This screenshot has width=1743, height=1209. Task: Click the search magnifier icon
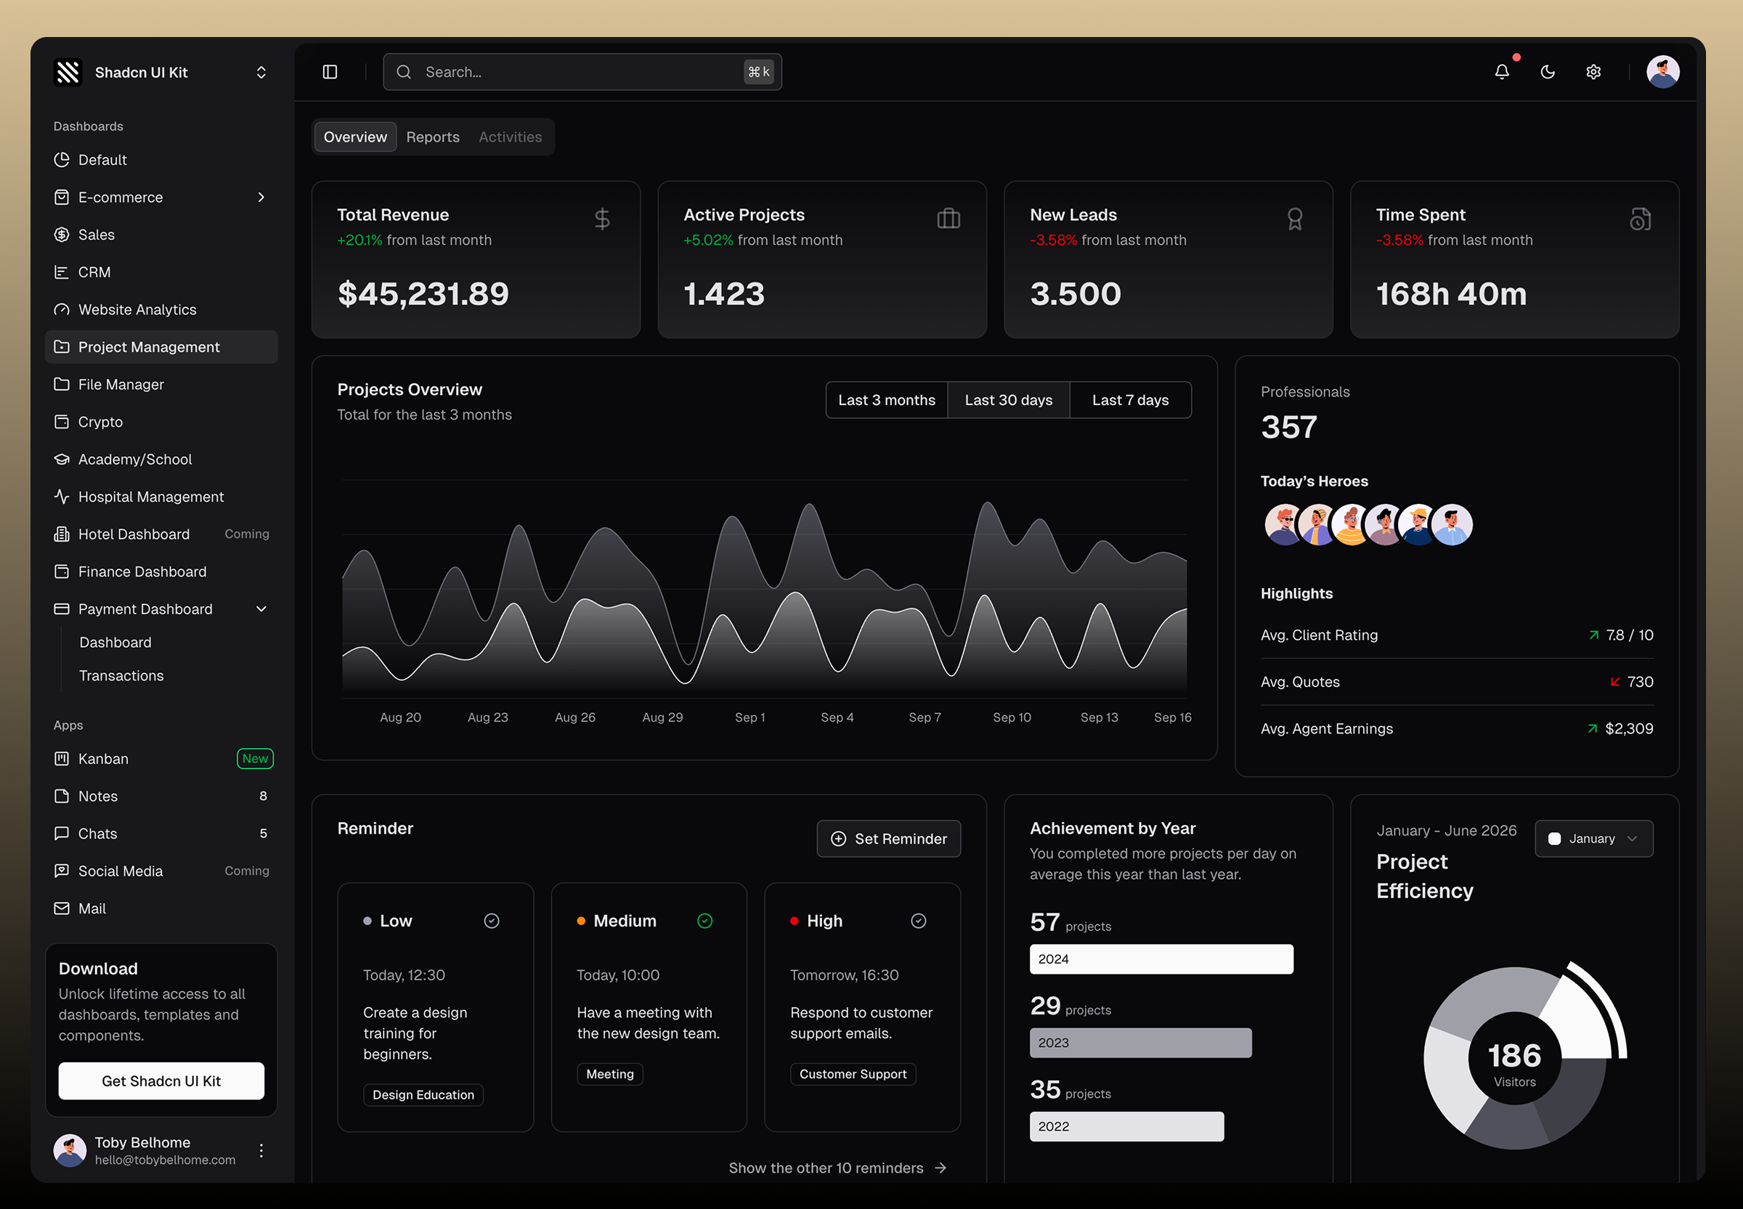click(404, 71)
